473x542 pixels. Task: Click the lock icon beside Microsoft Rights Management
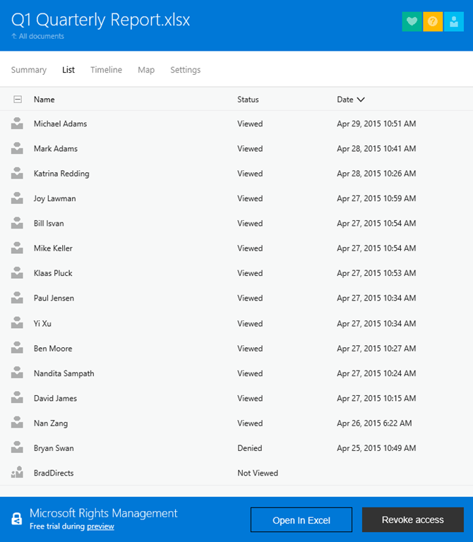click(x=16, y=519)
